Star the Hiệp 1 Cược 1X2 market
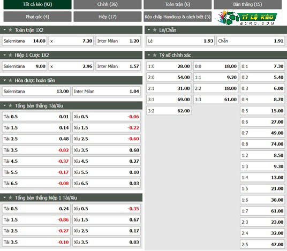The height and width of the screenshot is (251, 287). pyautogui.click(x=10, y=55)
